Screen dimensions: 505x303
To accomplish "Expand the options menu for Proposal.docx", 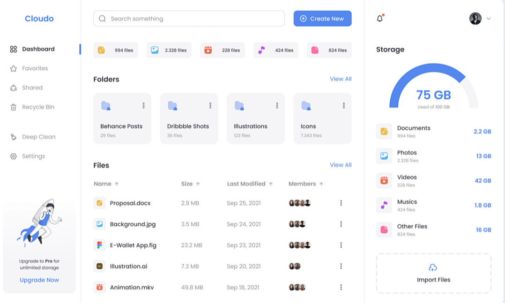I will click(x=341, y=203).
